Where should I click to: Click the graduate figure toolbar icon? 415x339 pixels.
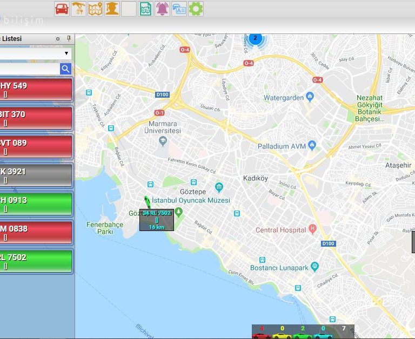[x=112, y=9]
